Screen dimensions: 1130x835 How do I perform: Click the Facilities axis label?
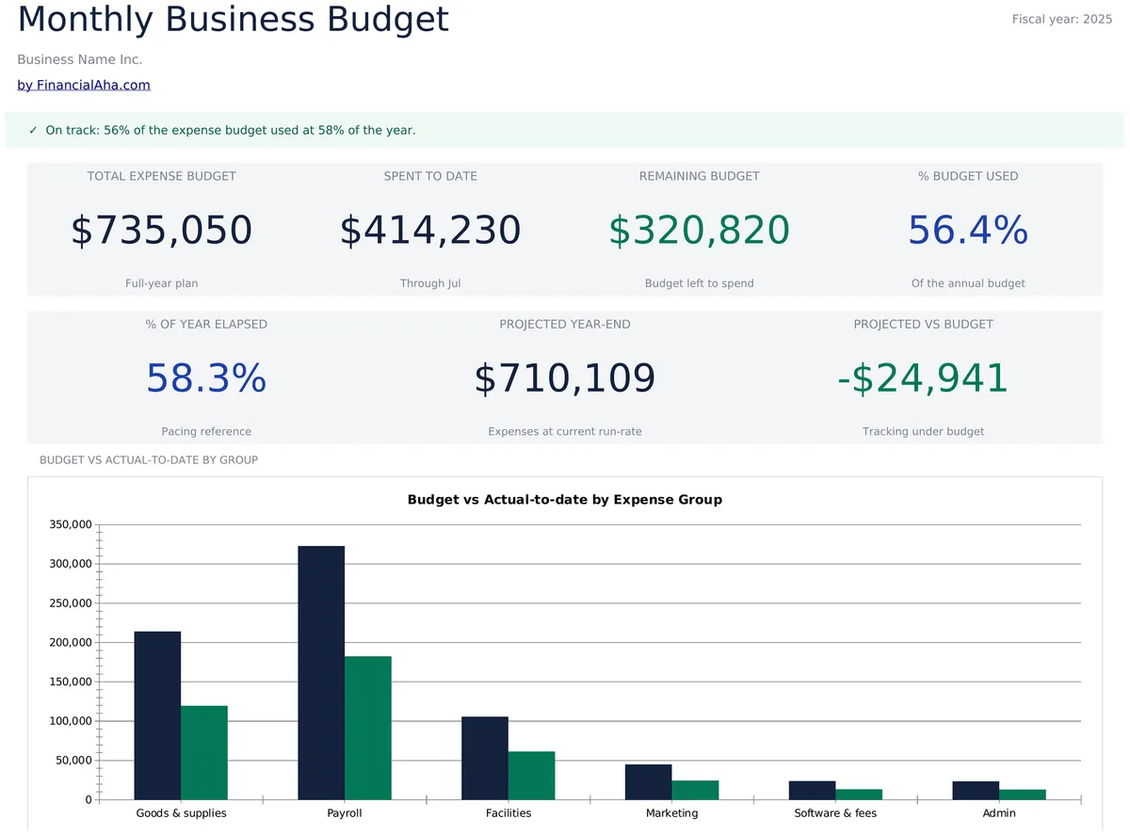coord(508,813)
